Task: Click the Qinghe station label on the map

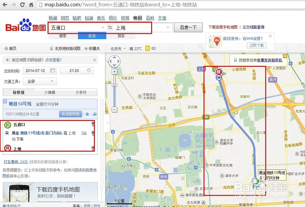Action: click(x=272, y=80)
